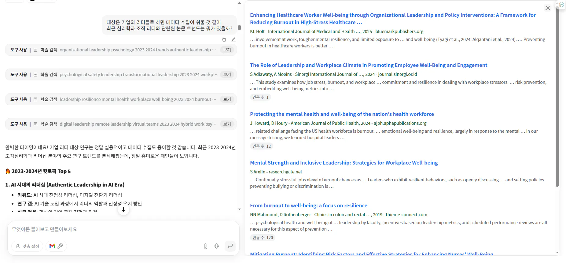The height and width of the screenshot is (263, 566).
Task: Open 'Mental Strength and Inclusive Leadership' paper link
Action: coord(344,163)
